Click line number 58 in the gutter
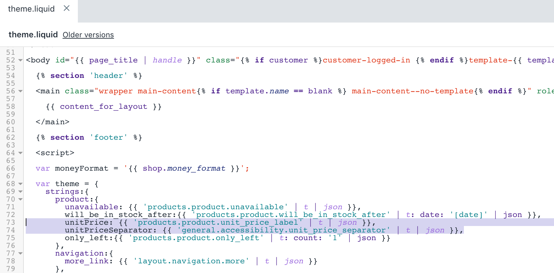This screenshot has height=273, width=554. (11, 107)
